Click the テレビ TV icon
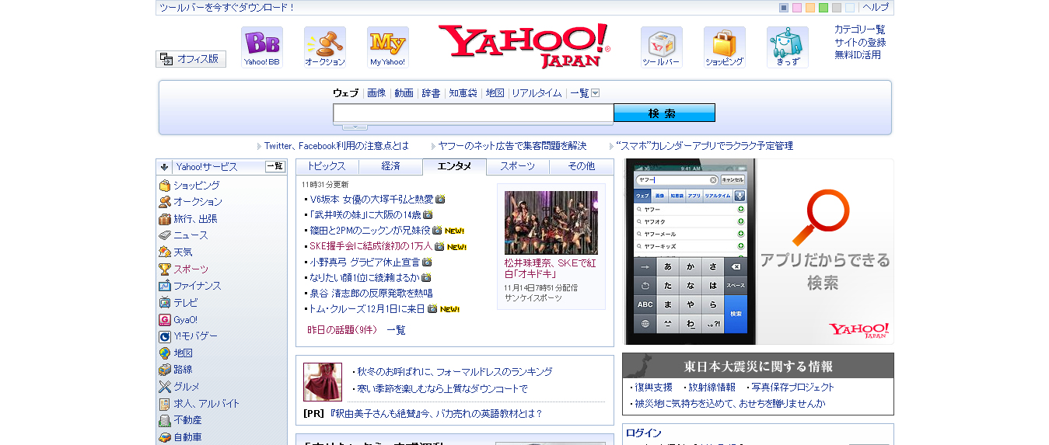Screen dimensions: 1049x445 click(x=165, y=303)
